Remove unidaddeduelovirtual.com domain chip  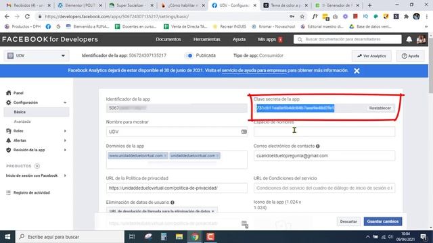[x=217, y=156]
